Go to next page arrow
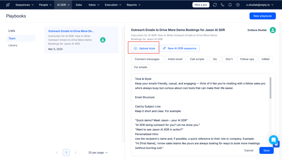This screenshot has width=282, height=160. click(x=75, y=153)
